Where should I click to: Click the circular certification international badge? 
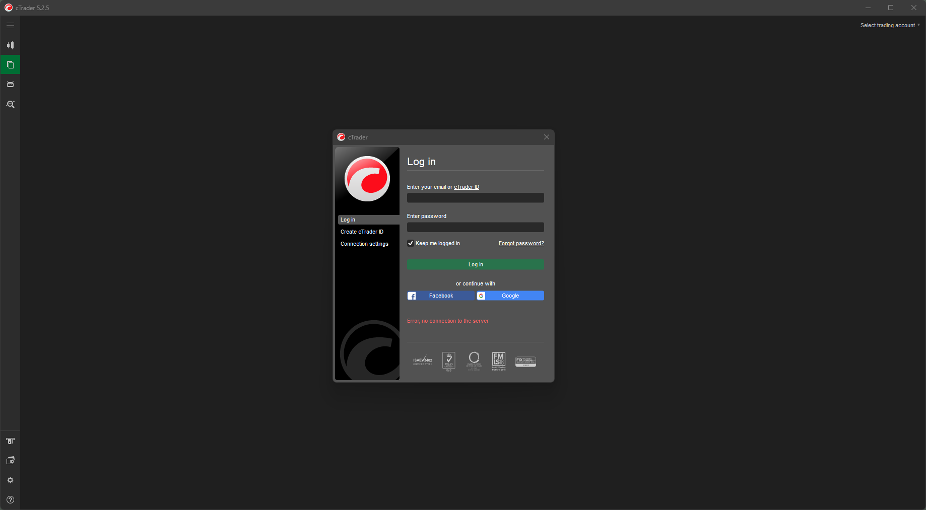tap(474, 361)
